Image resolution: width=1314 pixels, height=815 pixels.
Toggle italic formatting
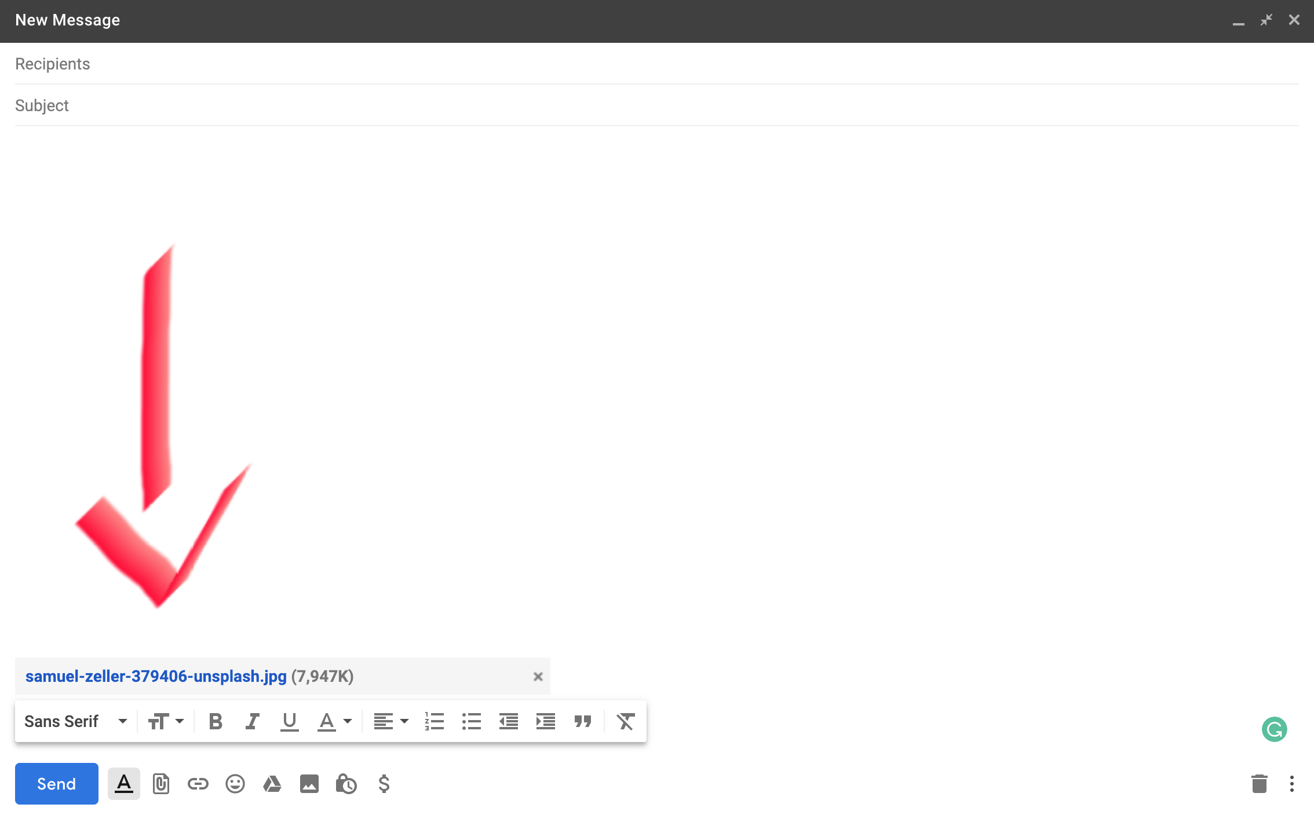tap(252, 721)
